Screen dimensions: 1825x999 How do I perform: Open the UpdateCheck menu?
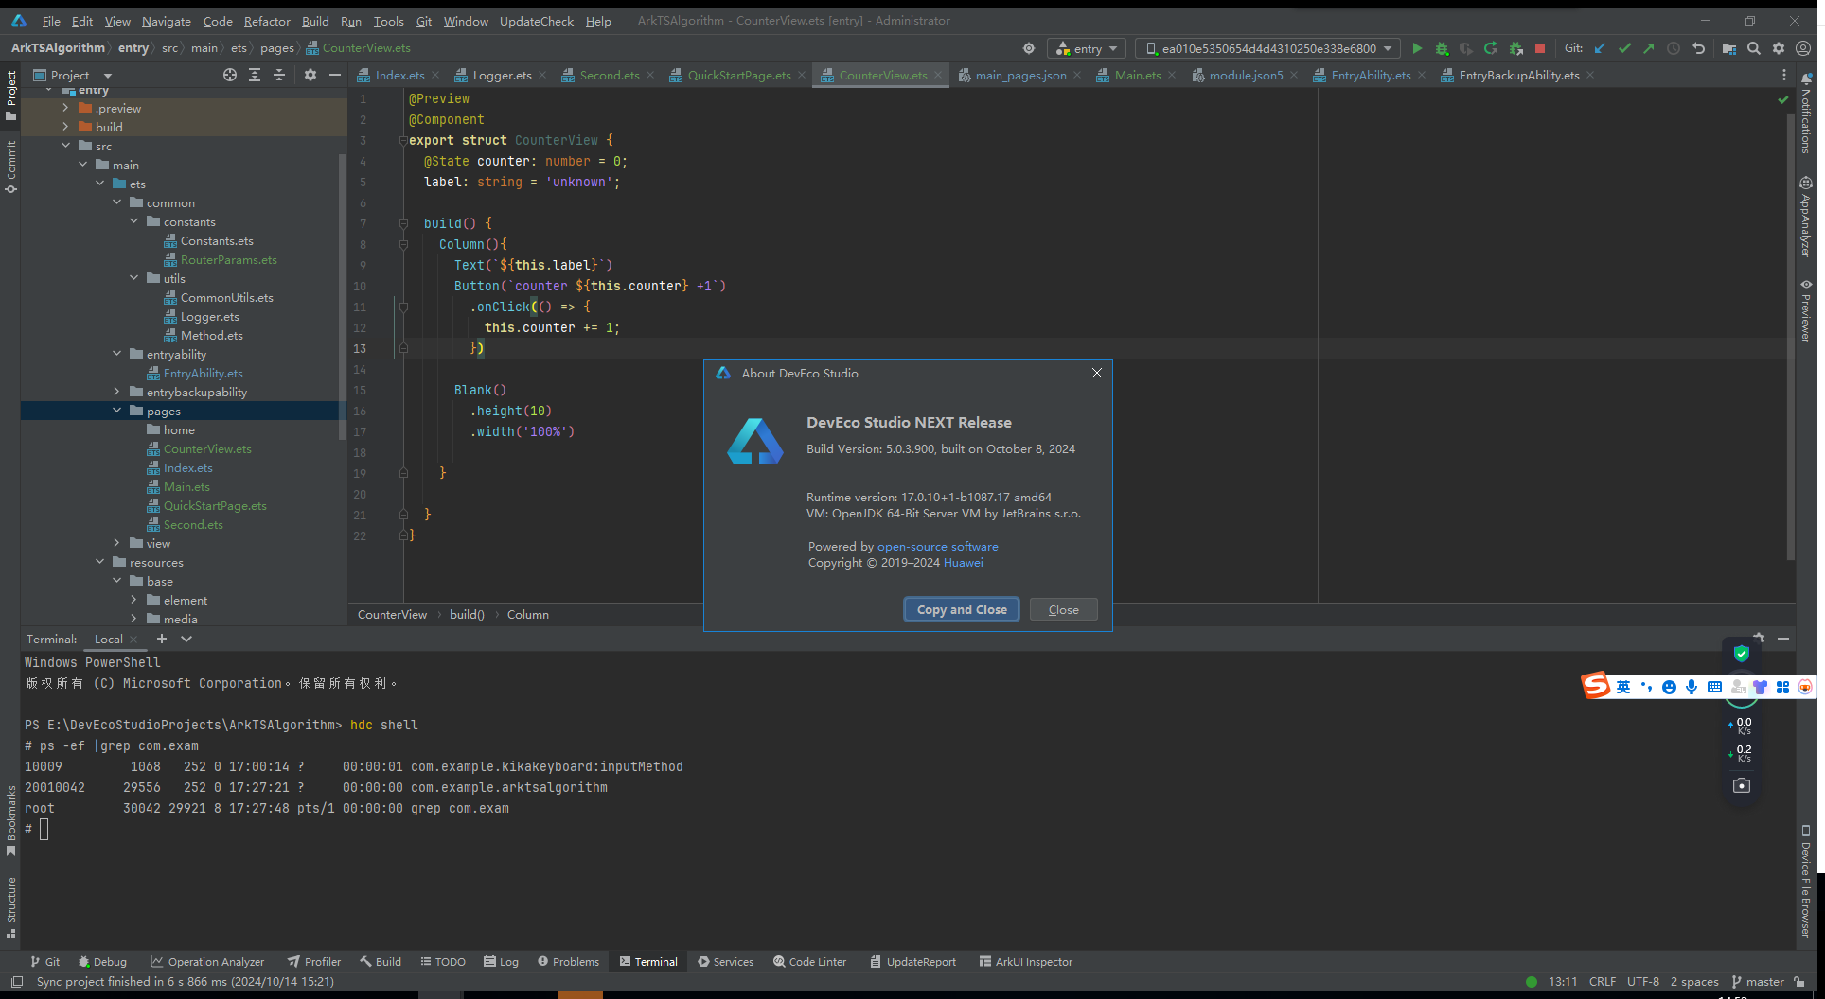click(537, 21)
